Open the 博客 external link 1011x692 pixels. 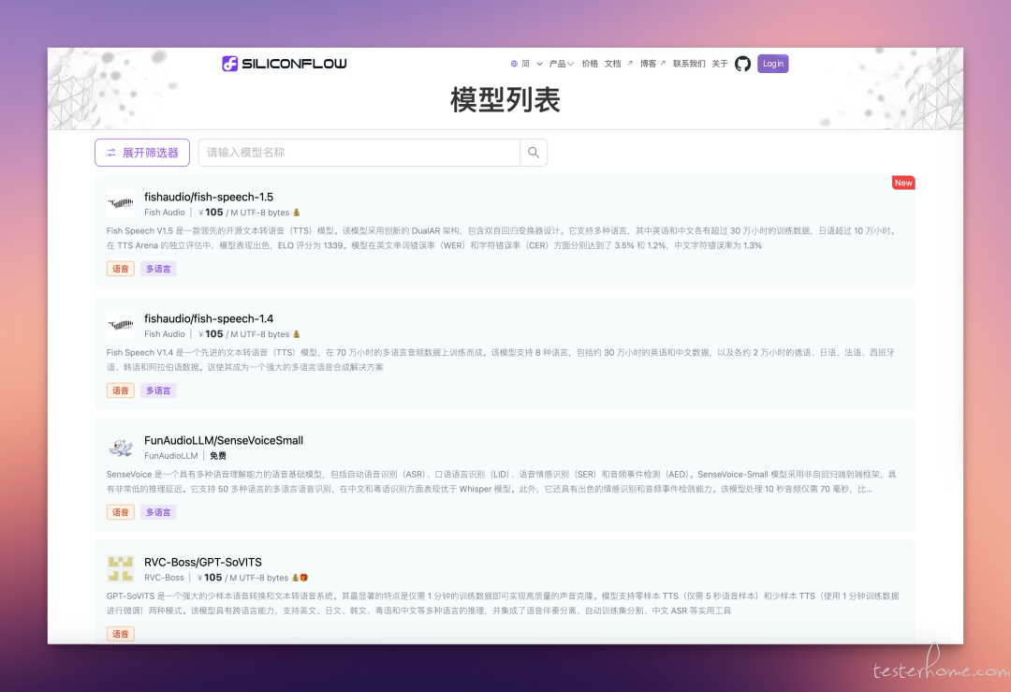coord(652,64)
